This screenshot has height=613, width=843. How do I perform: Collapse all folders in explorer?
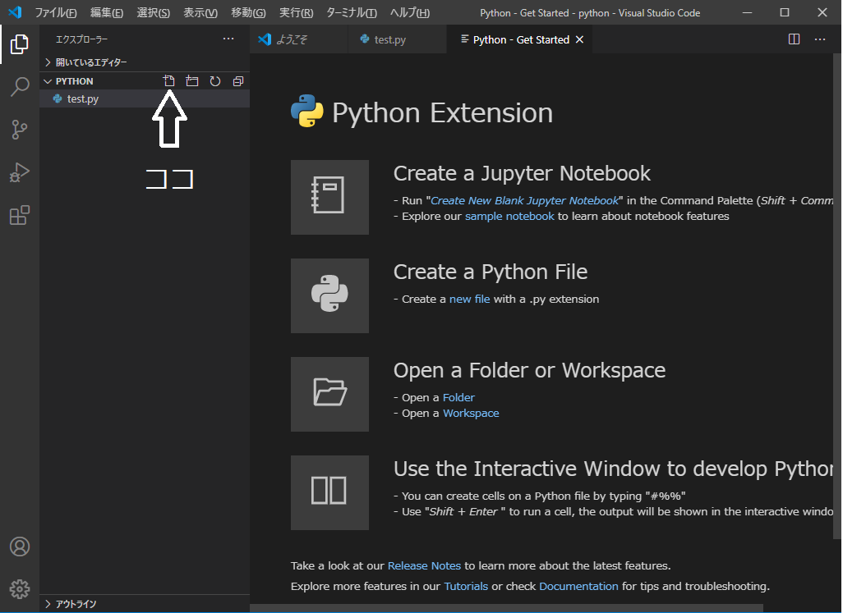tap(238, 81)
